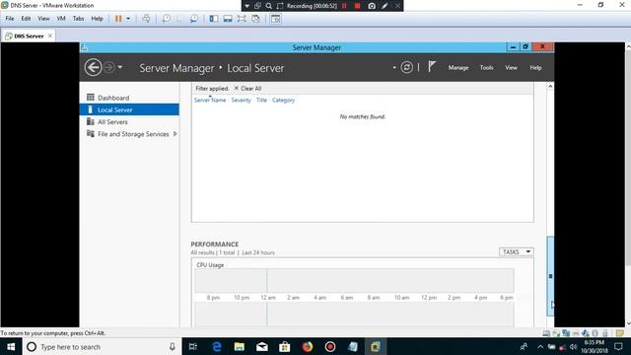Screen dimensions: 631x355
Task: Open the Tools menu in Server Manager
Action: (486, 68)
